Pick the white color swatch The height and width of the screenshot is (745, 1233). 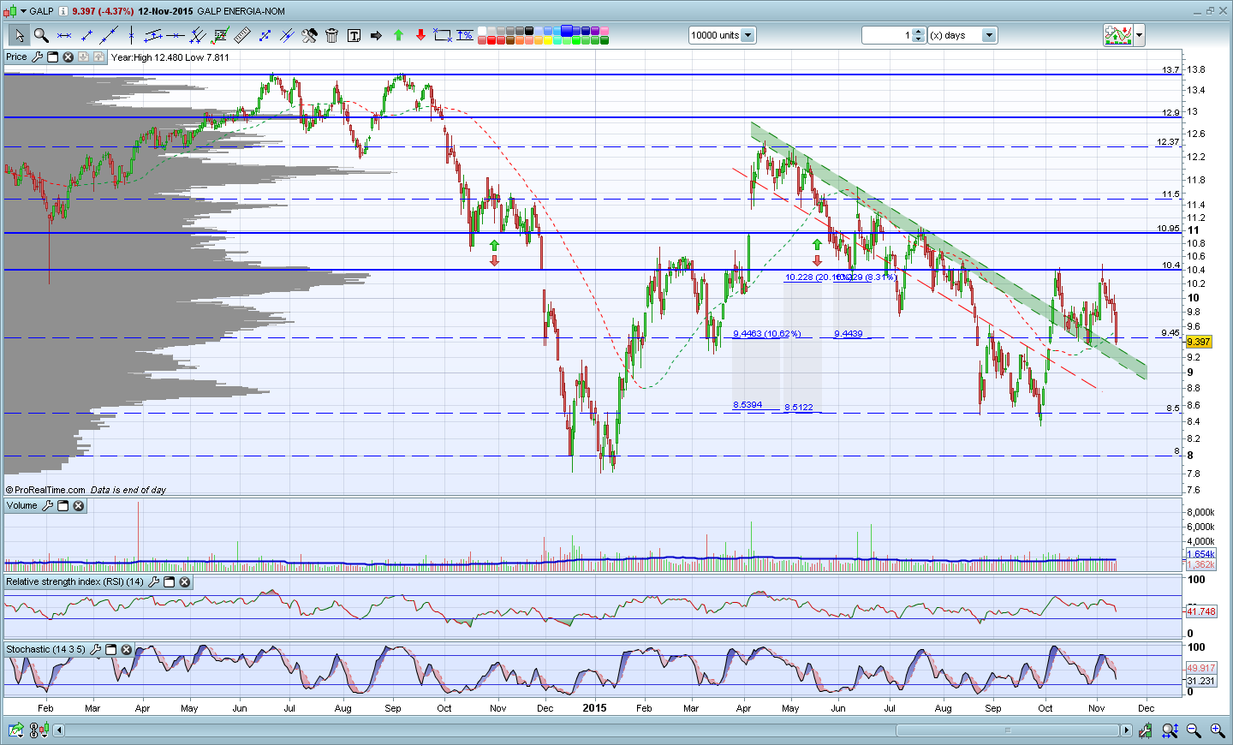click(482, 31)
